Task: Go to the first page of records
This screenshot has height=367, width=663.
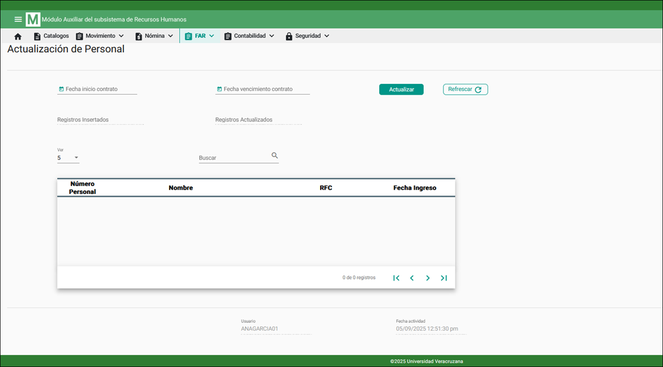Action: pos(396,278)
